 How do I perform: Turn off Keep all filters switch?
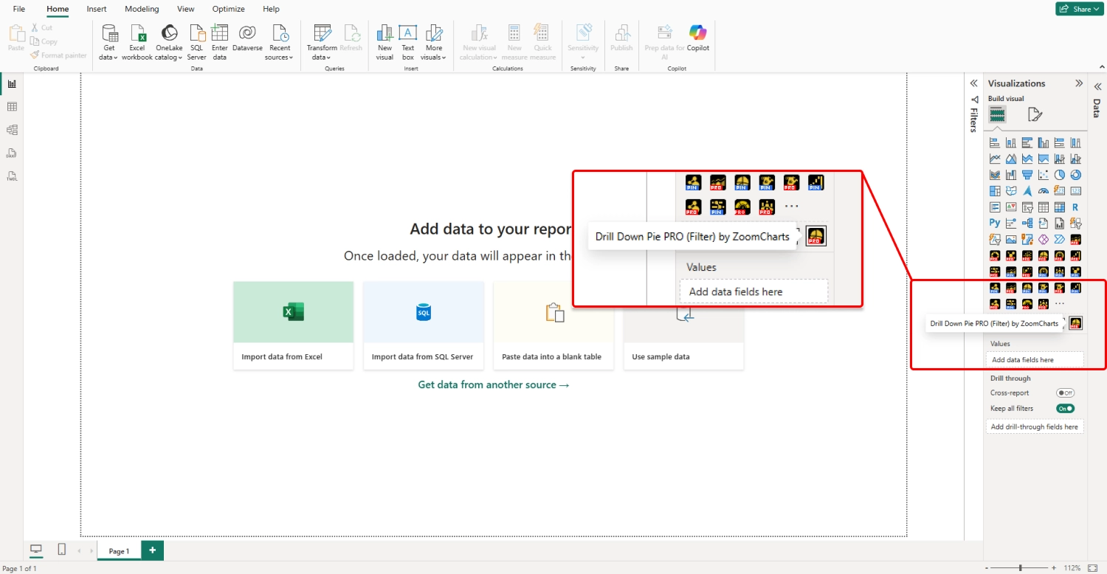coord(1065,408)
